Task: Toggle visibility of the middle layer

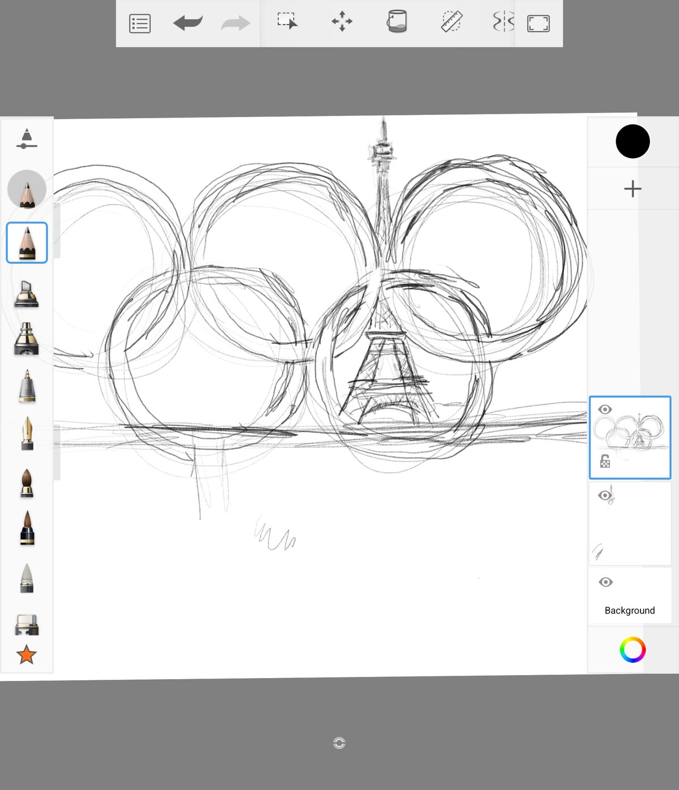Action: pyautogui.click(x=605, y=496)
